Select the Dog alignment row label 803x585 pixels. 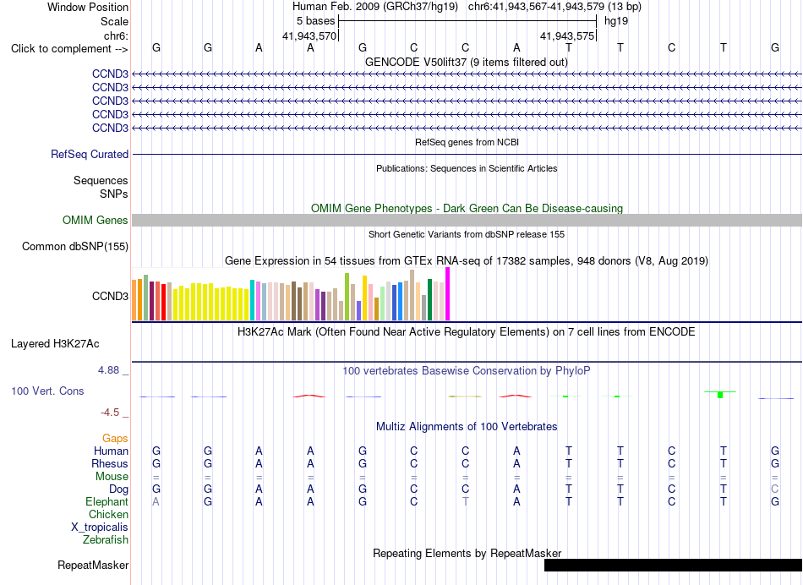pos(119,489)
